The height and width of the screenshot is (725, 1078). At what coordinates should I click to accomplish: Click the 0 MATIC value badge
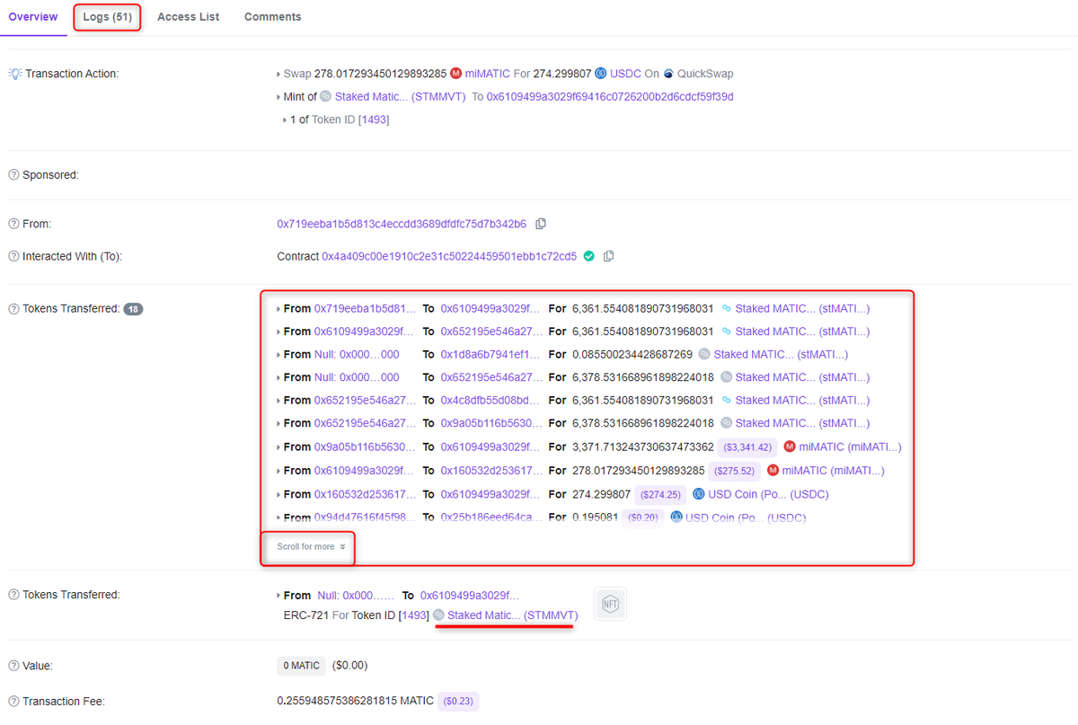(x=301, y=666)
